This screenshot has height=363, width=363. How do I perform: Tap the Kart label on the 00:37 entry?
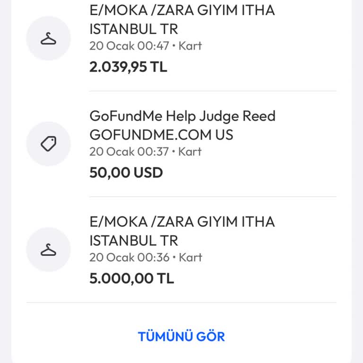[190, 152]
